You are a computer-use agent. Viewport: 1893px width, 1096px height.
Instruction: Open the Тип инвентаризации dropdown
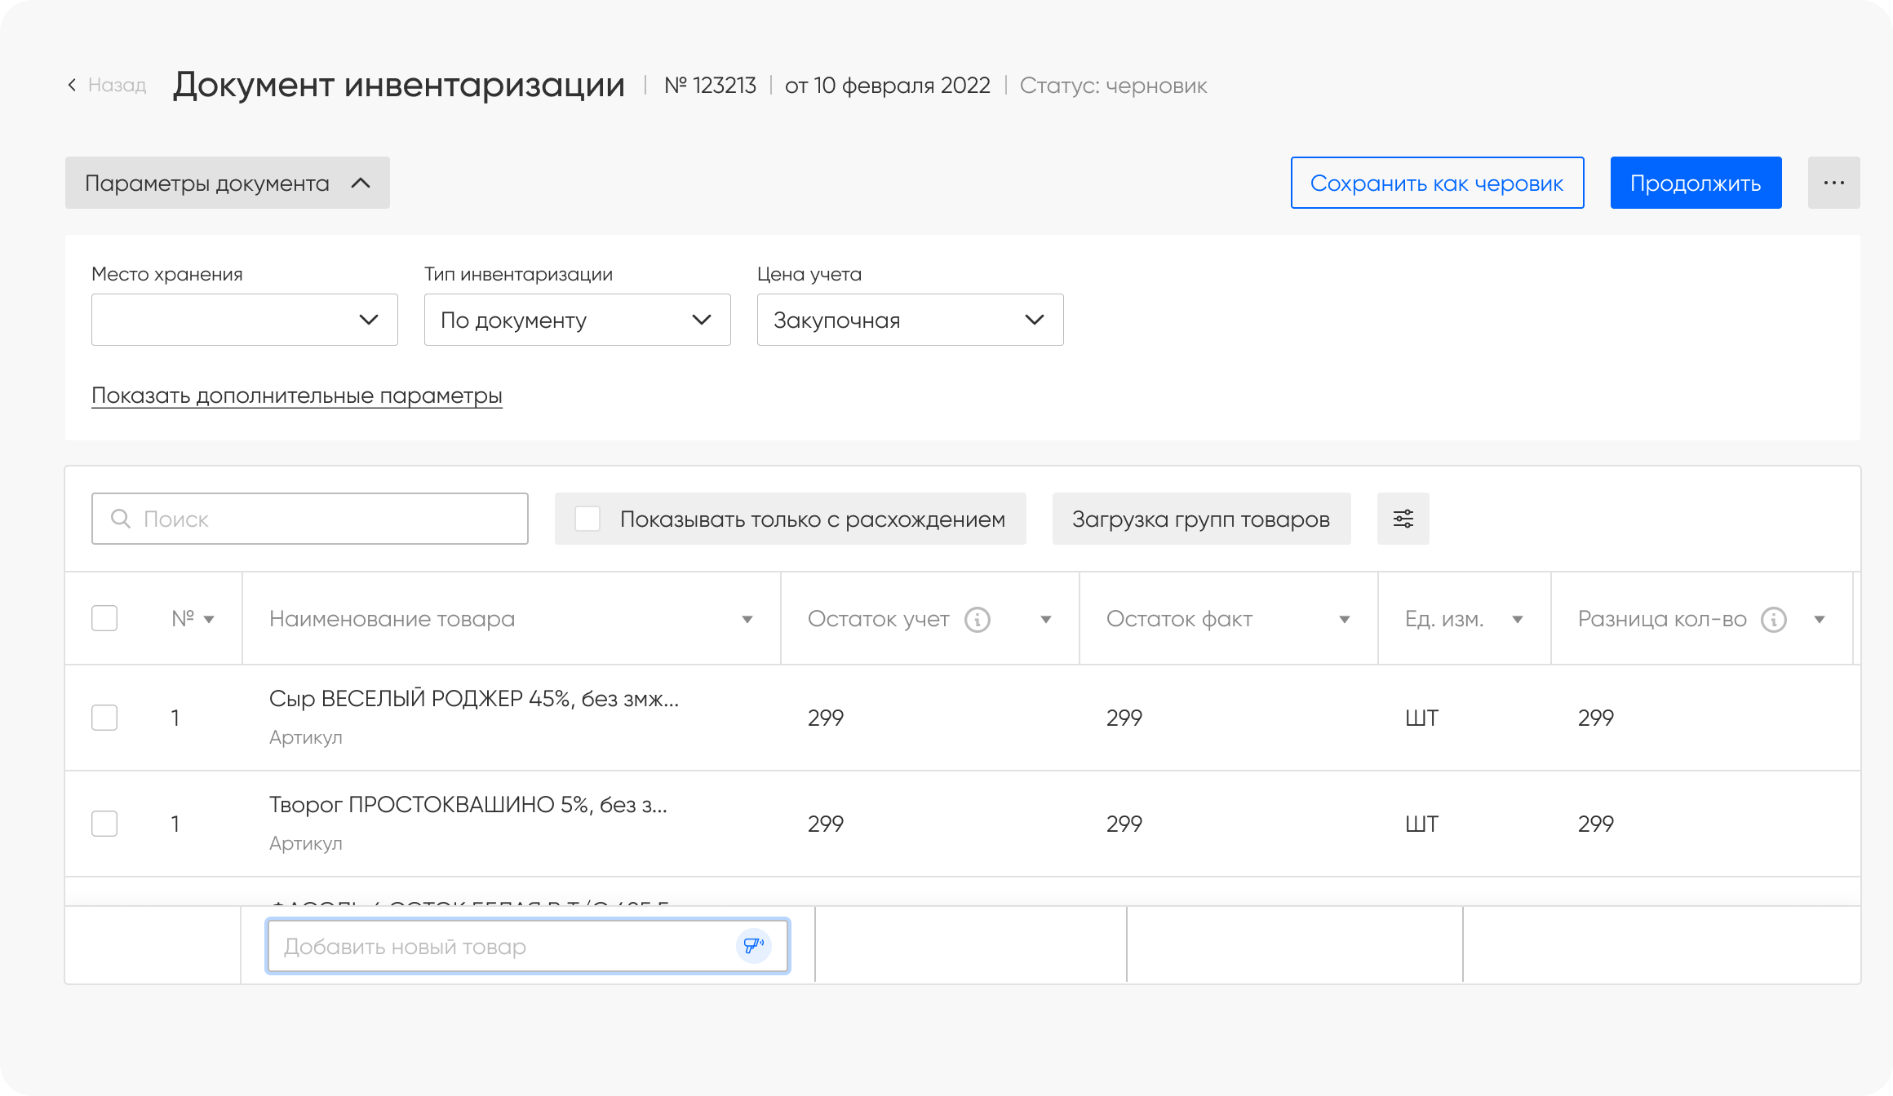[x=578, y=320]
